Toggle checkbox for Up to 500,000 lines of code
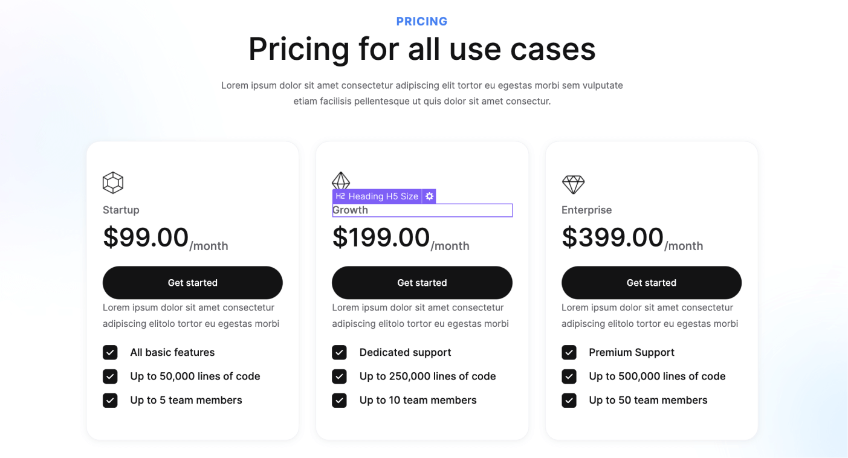Image resolution: width=848 pixels, height=458 pixels. coord(569,376)
